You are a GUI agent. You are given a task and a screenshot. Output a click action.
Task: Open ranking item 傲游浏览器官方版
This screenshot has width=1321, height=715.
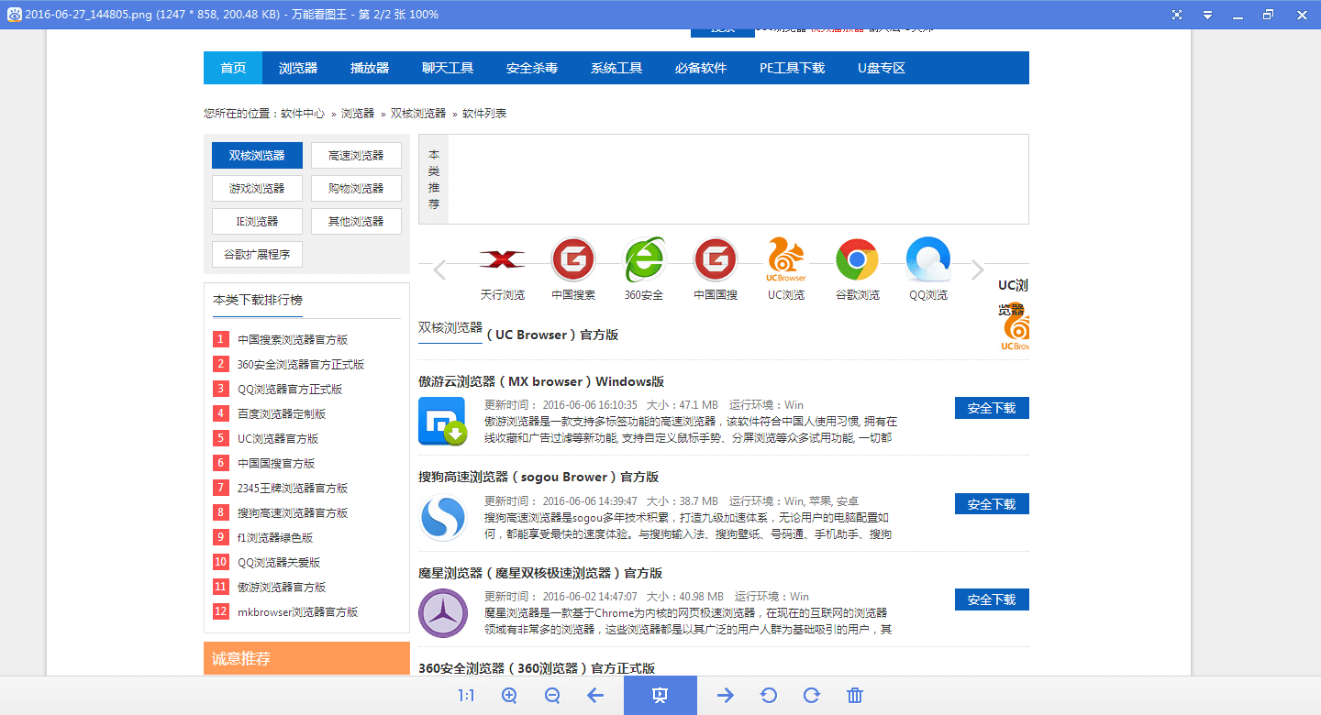click(282, 587)
